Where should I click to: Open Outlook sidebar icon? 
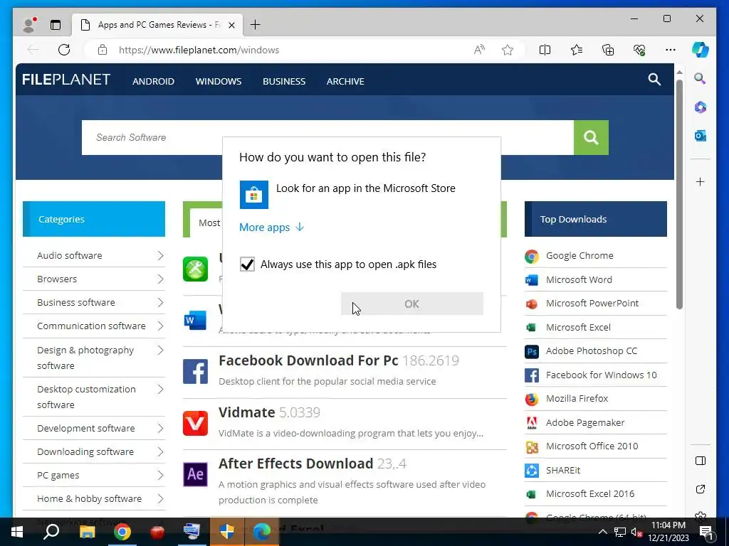pyautogui.click(x=701, y=136)
